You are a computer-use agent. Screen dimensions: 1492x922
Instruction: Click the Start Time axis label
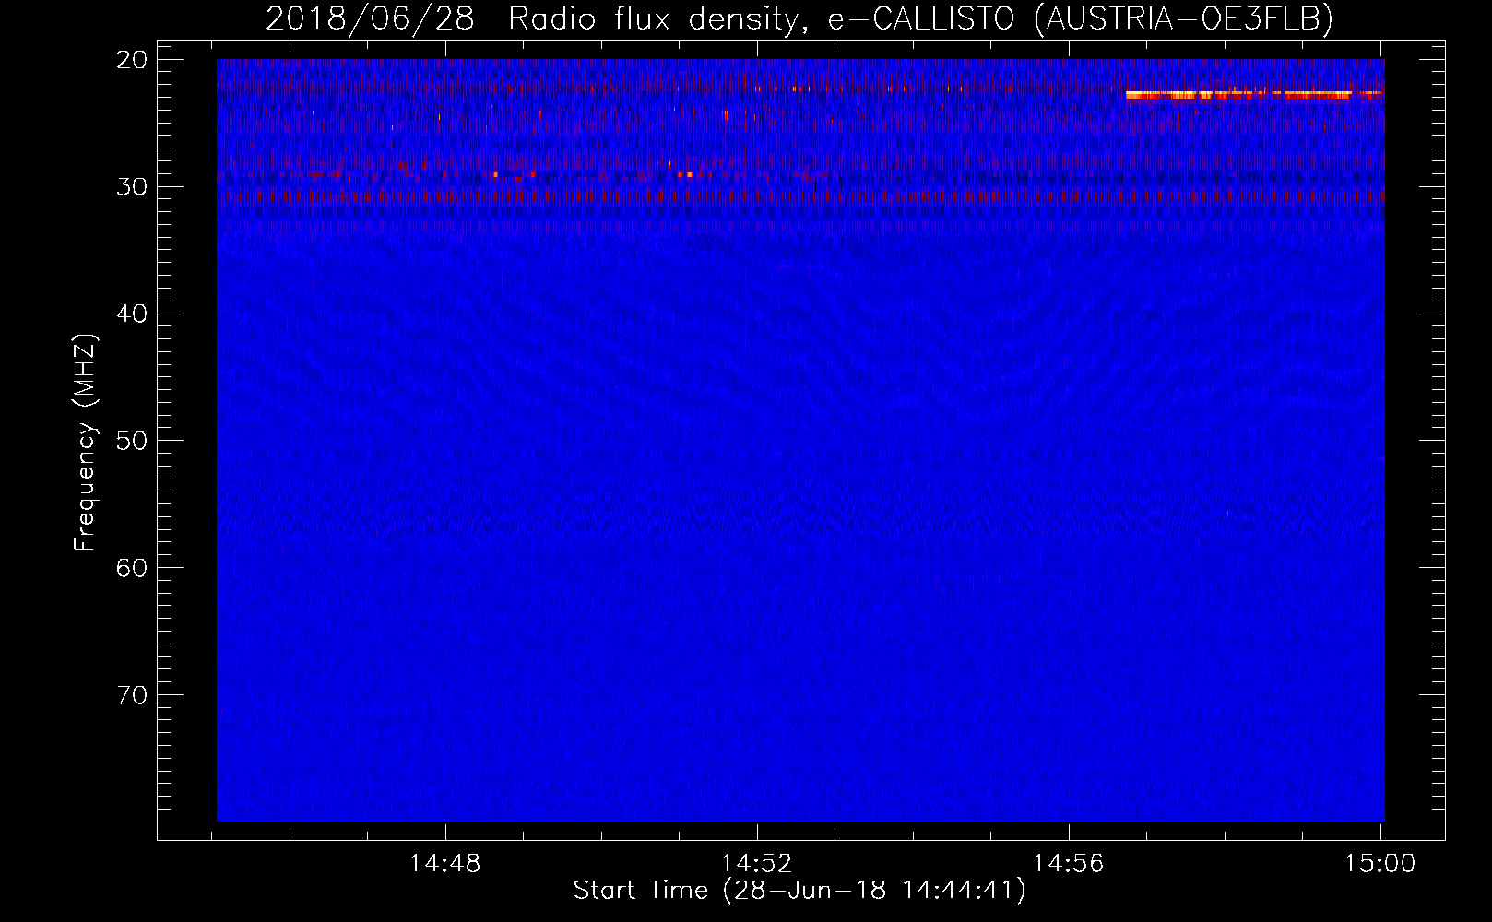[799, 891]
